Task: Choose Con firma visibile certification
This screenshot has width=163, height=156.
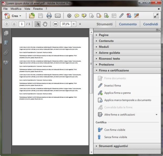Action: tap(115, 130)
